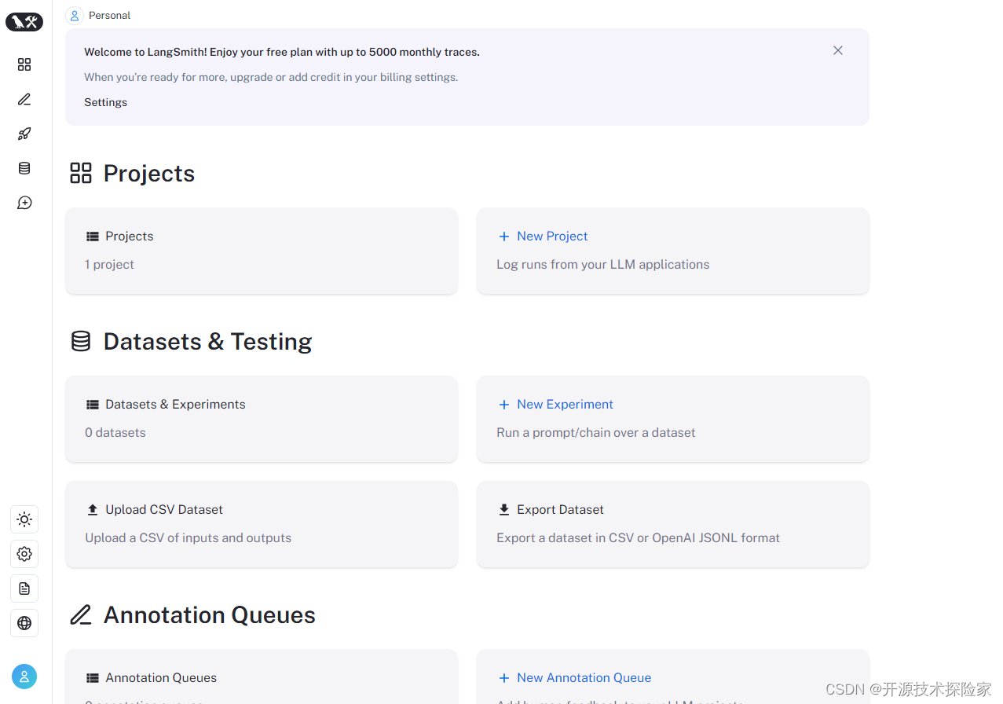The image size is (1003, 704).
Task: Open the Personal organization switcher
Action: point(98,15)
